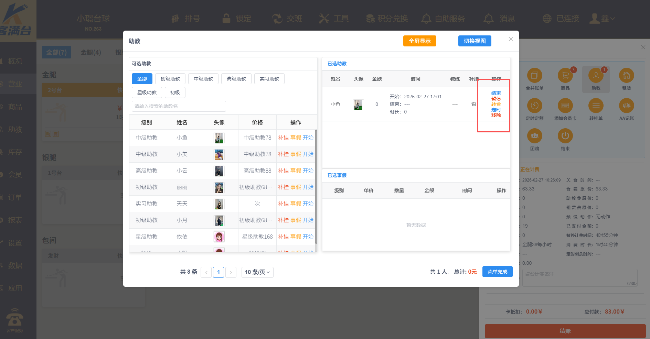Choose the 星级助教 filter option

point(147,92)
